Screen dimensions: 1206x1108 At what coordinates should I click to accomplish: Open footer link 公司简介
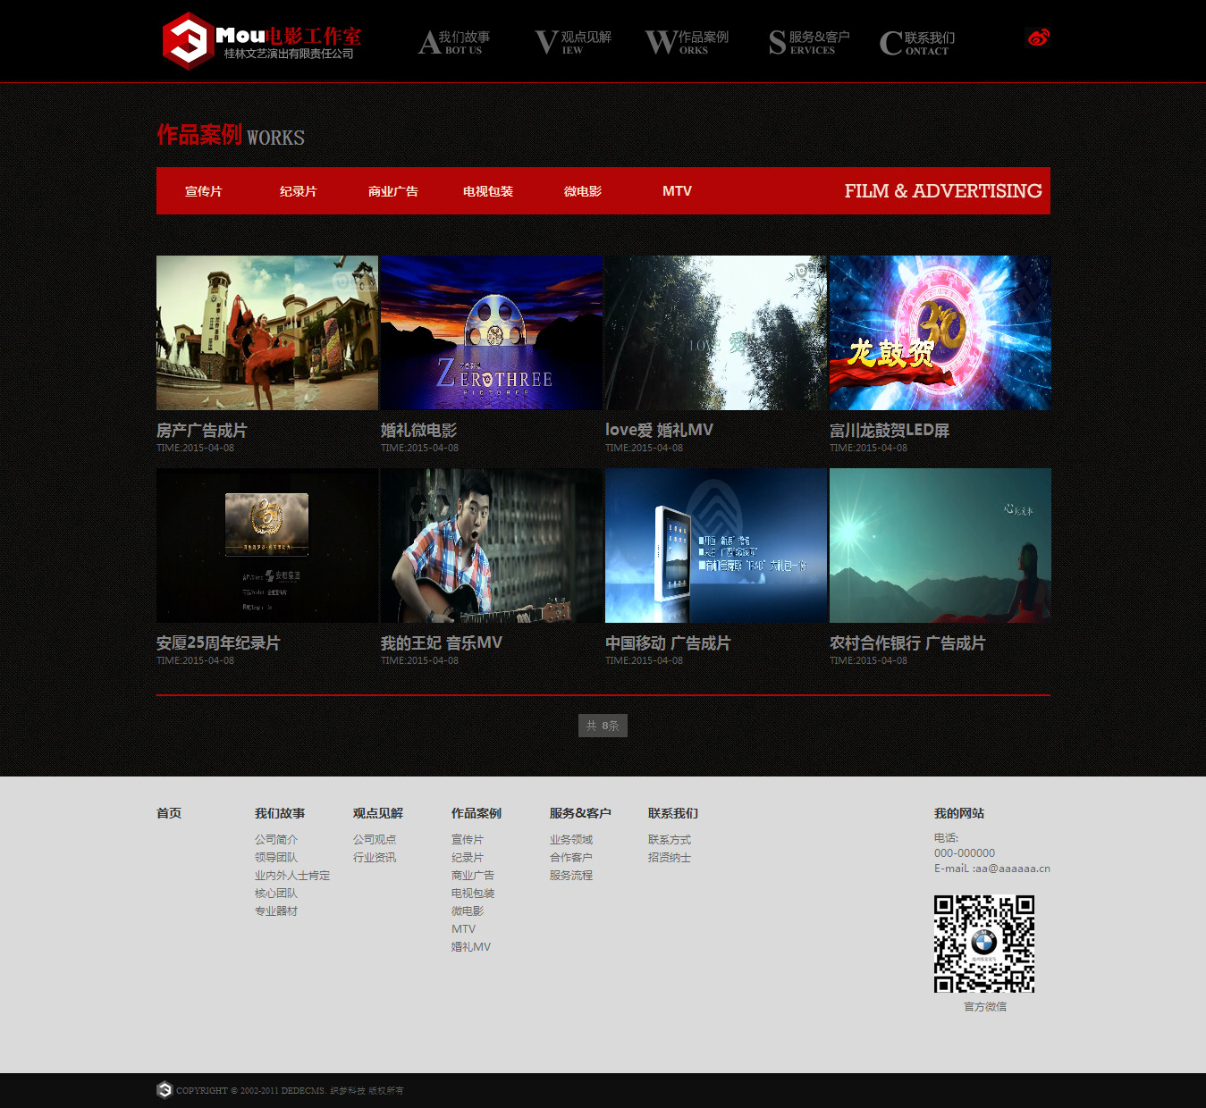276,840
